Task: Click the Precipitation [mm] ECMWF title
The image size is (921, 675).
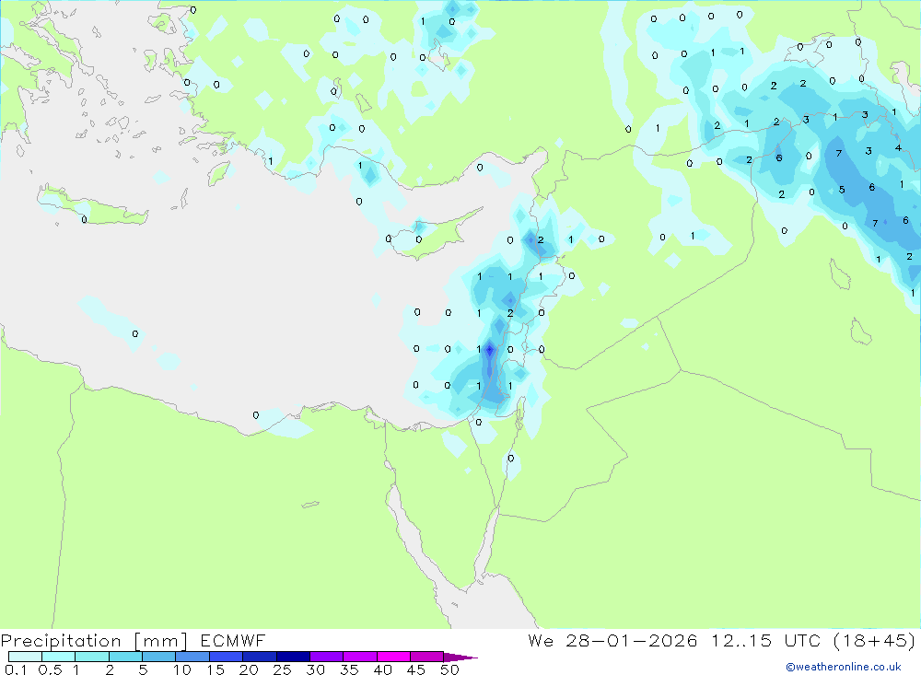Action: click(x=134, y=640)
